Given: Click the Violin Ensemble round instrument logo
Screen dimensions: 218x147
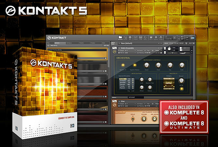Looking at the screenshot, I should [114, 52].
